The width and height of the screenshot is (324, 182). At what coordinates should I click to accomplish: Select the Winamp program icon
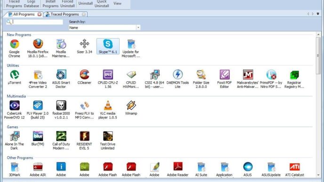coord(131,105)
